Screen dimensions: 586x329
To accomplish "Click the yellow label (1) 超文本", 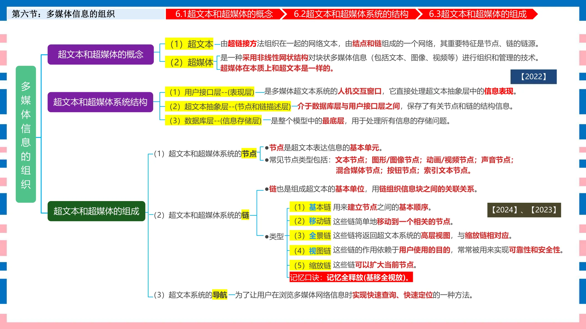I will (189, 44).
